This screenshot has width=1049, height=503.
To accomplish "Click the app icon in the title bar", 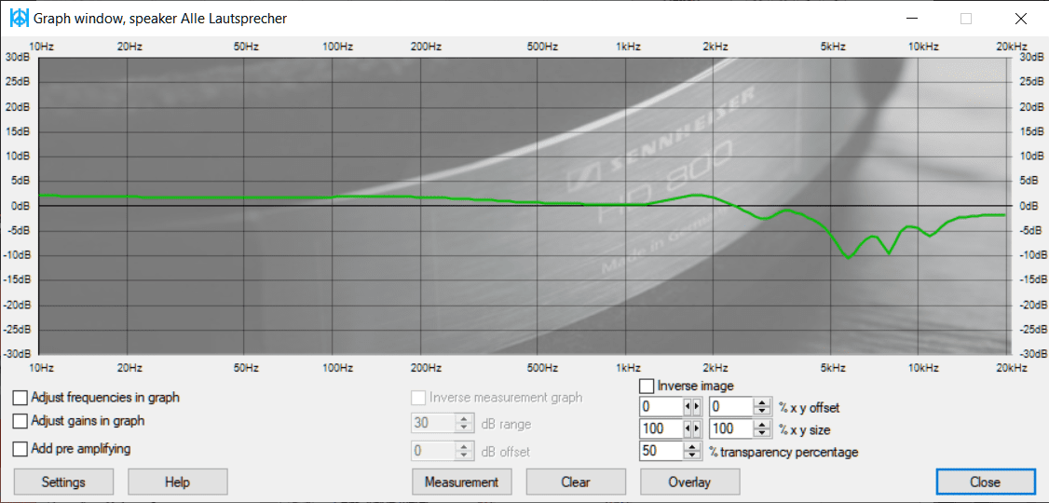I will pos(19,18).
